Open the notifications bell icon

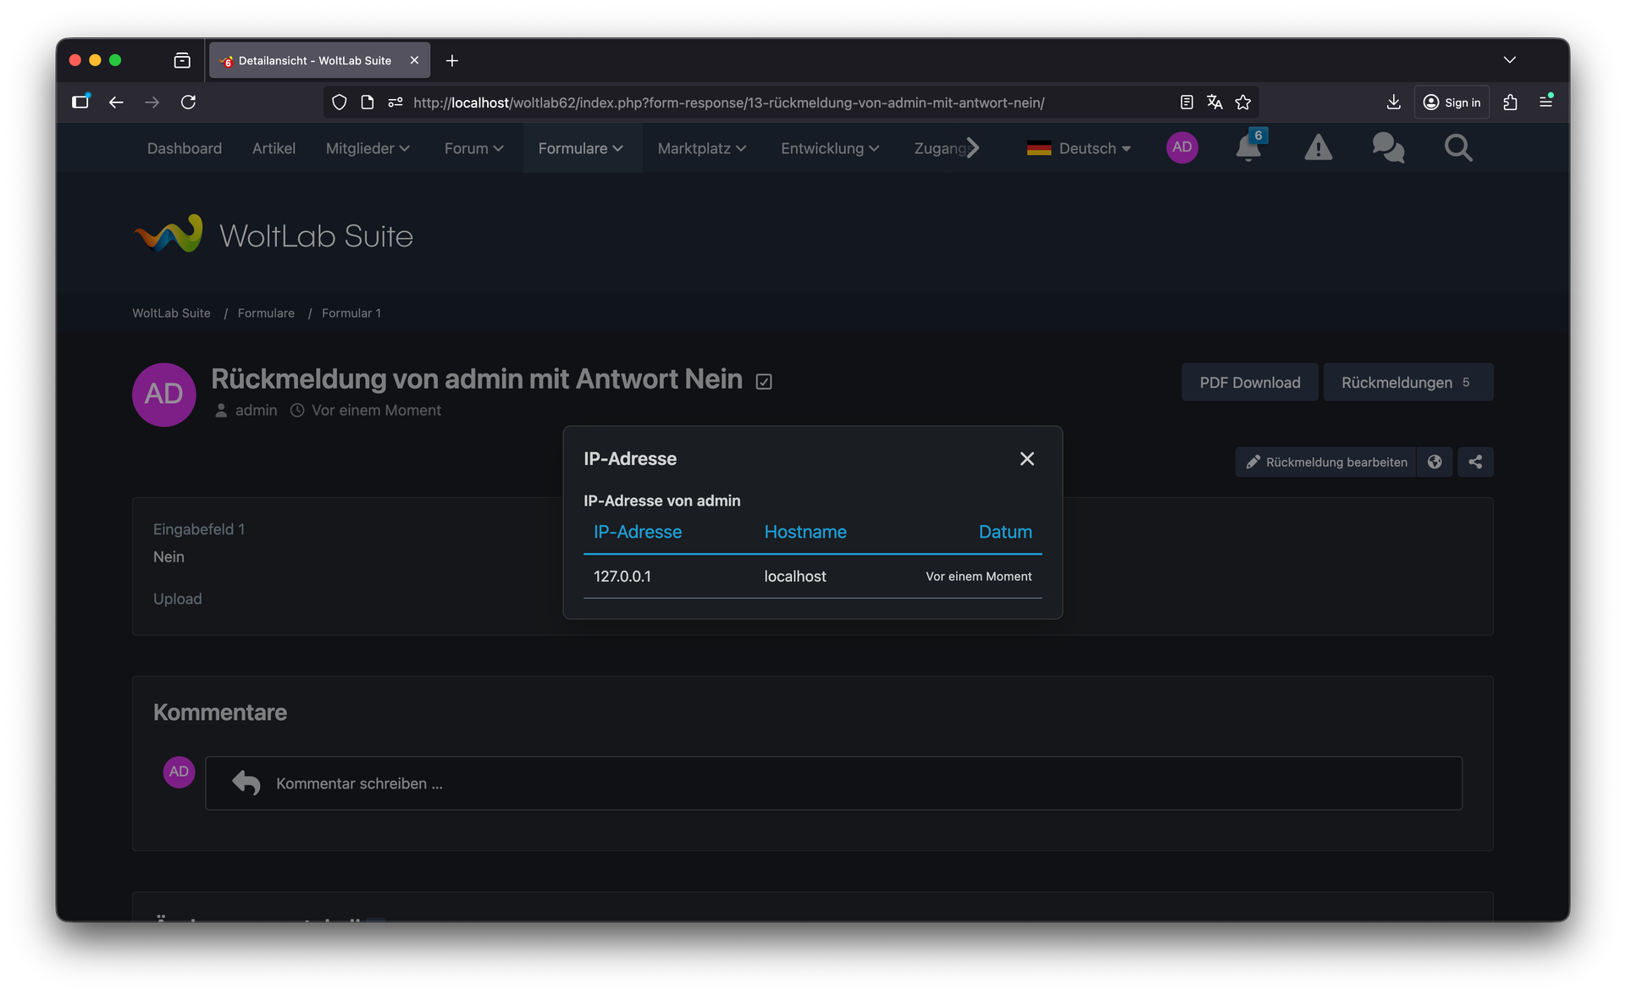pyautogui.click(x=1247, y=148)
